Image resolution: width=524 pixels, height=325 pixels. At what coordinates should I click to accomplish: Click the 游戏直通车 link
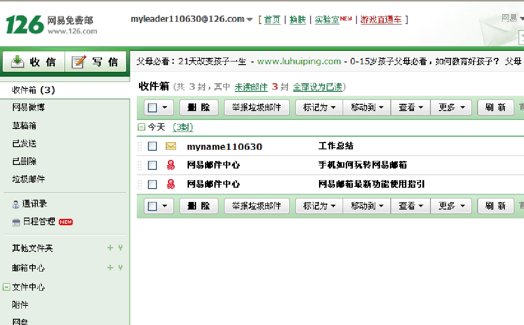tap(381, 20)
